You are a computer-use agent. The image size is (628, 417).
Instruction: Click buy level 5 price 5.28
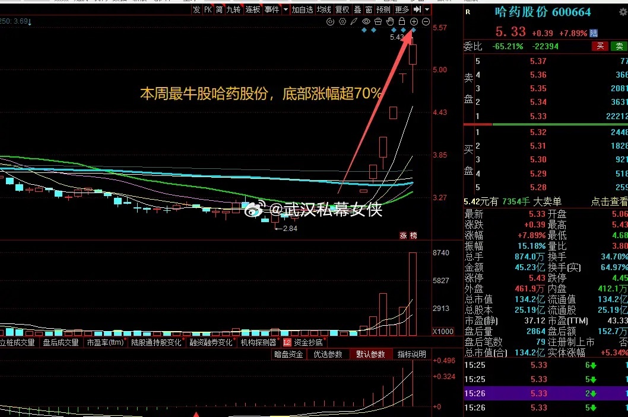(x=538, y=187)
